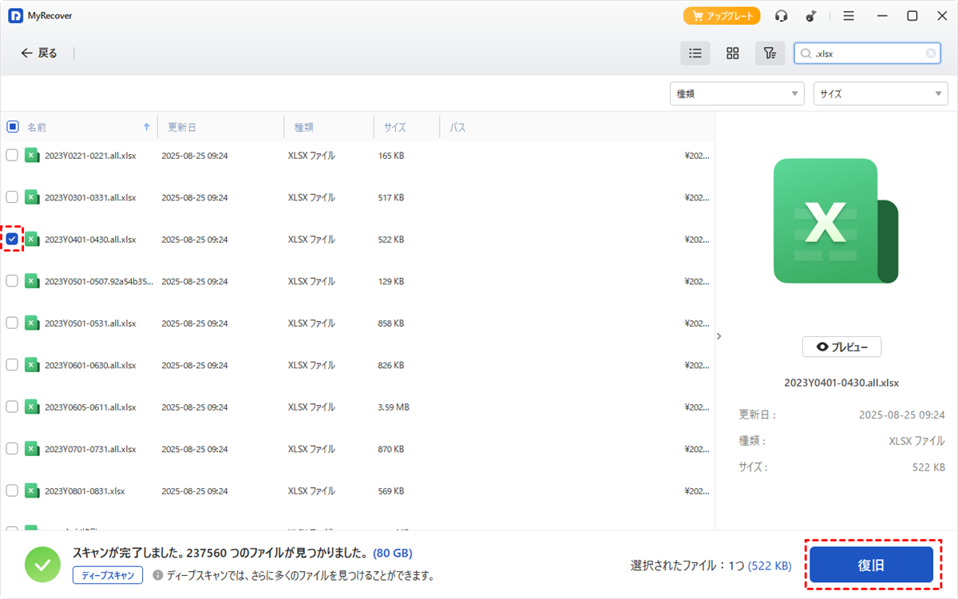The width and height of the screenshot is (958, 599).
Task: Switch to grid thumbnail view icon
Action: pos(732,54)
